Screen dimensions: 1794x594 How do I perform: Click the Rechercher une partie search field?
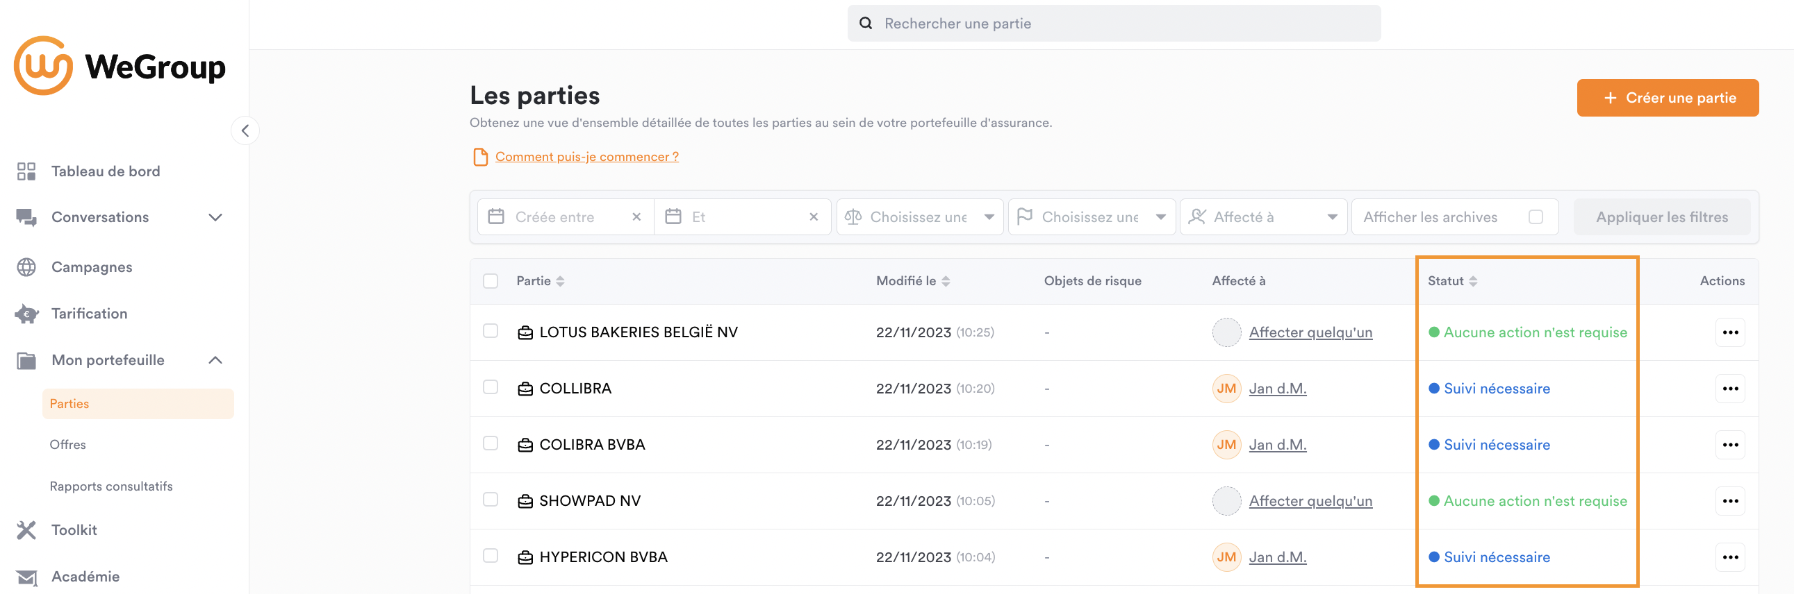click(x=1114, y=23)
